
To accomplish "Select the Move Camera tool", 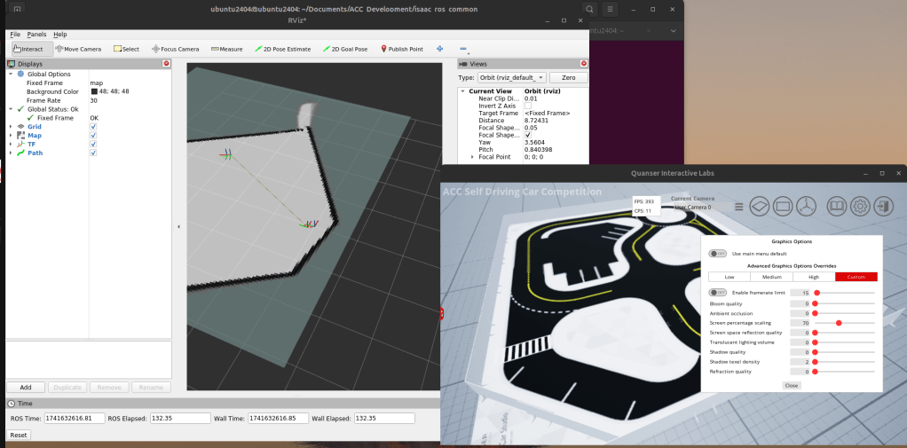I will [x=82, y=49].
